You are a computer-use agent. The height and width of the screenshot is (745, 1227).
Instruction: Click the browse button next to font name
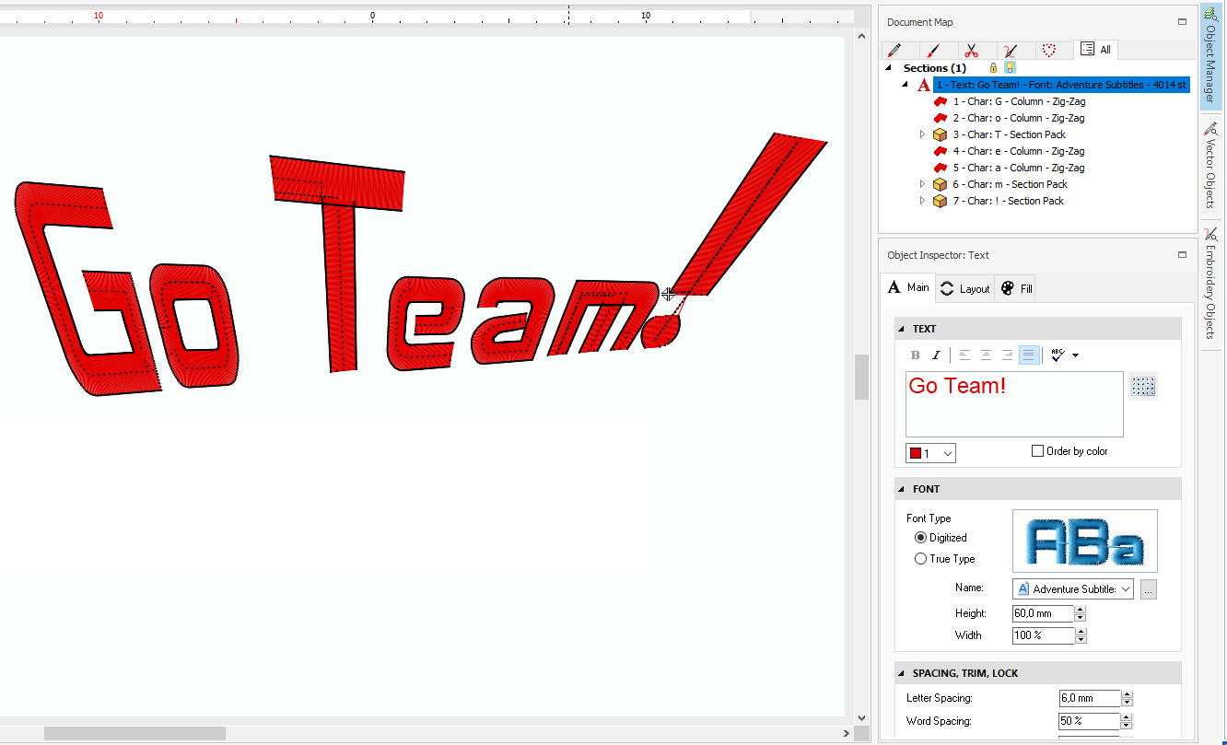[1148, 590]
